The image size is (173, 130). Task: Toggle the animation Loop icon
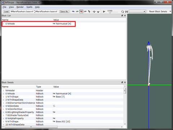coord(123,11)
